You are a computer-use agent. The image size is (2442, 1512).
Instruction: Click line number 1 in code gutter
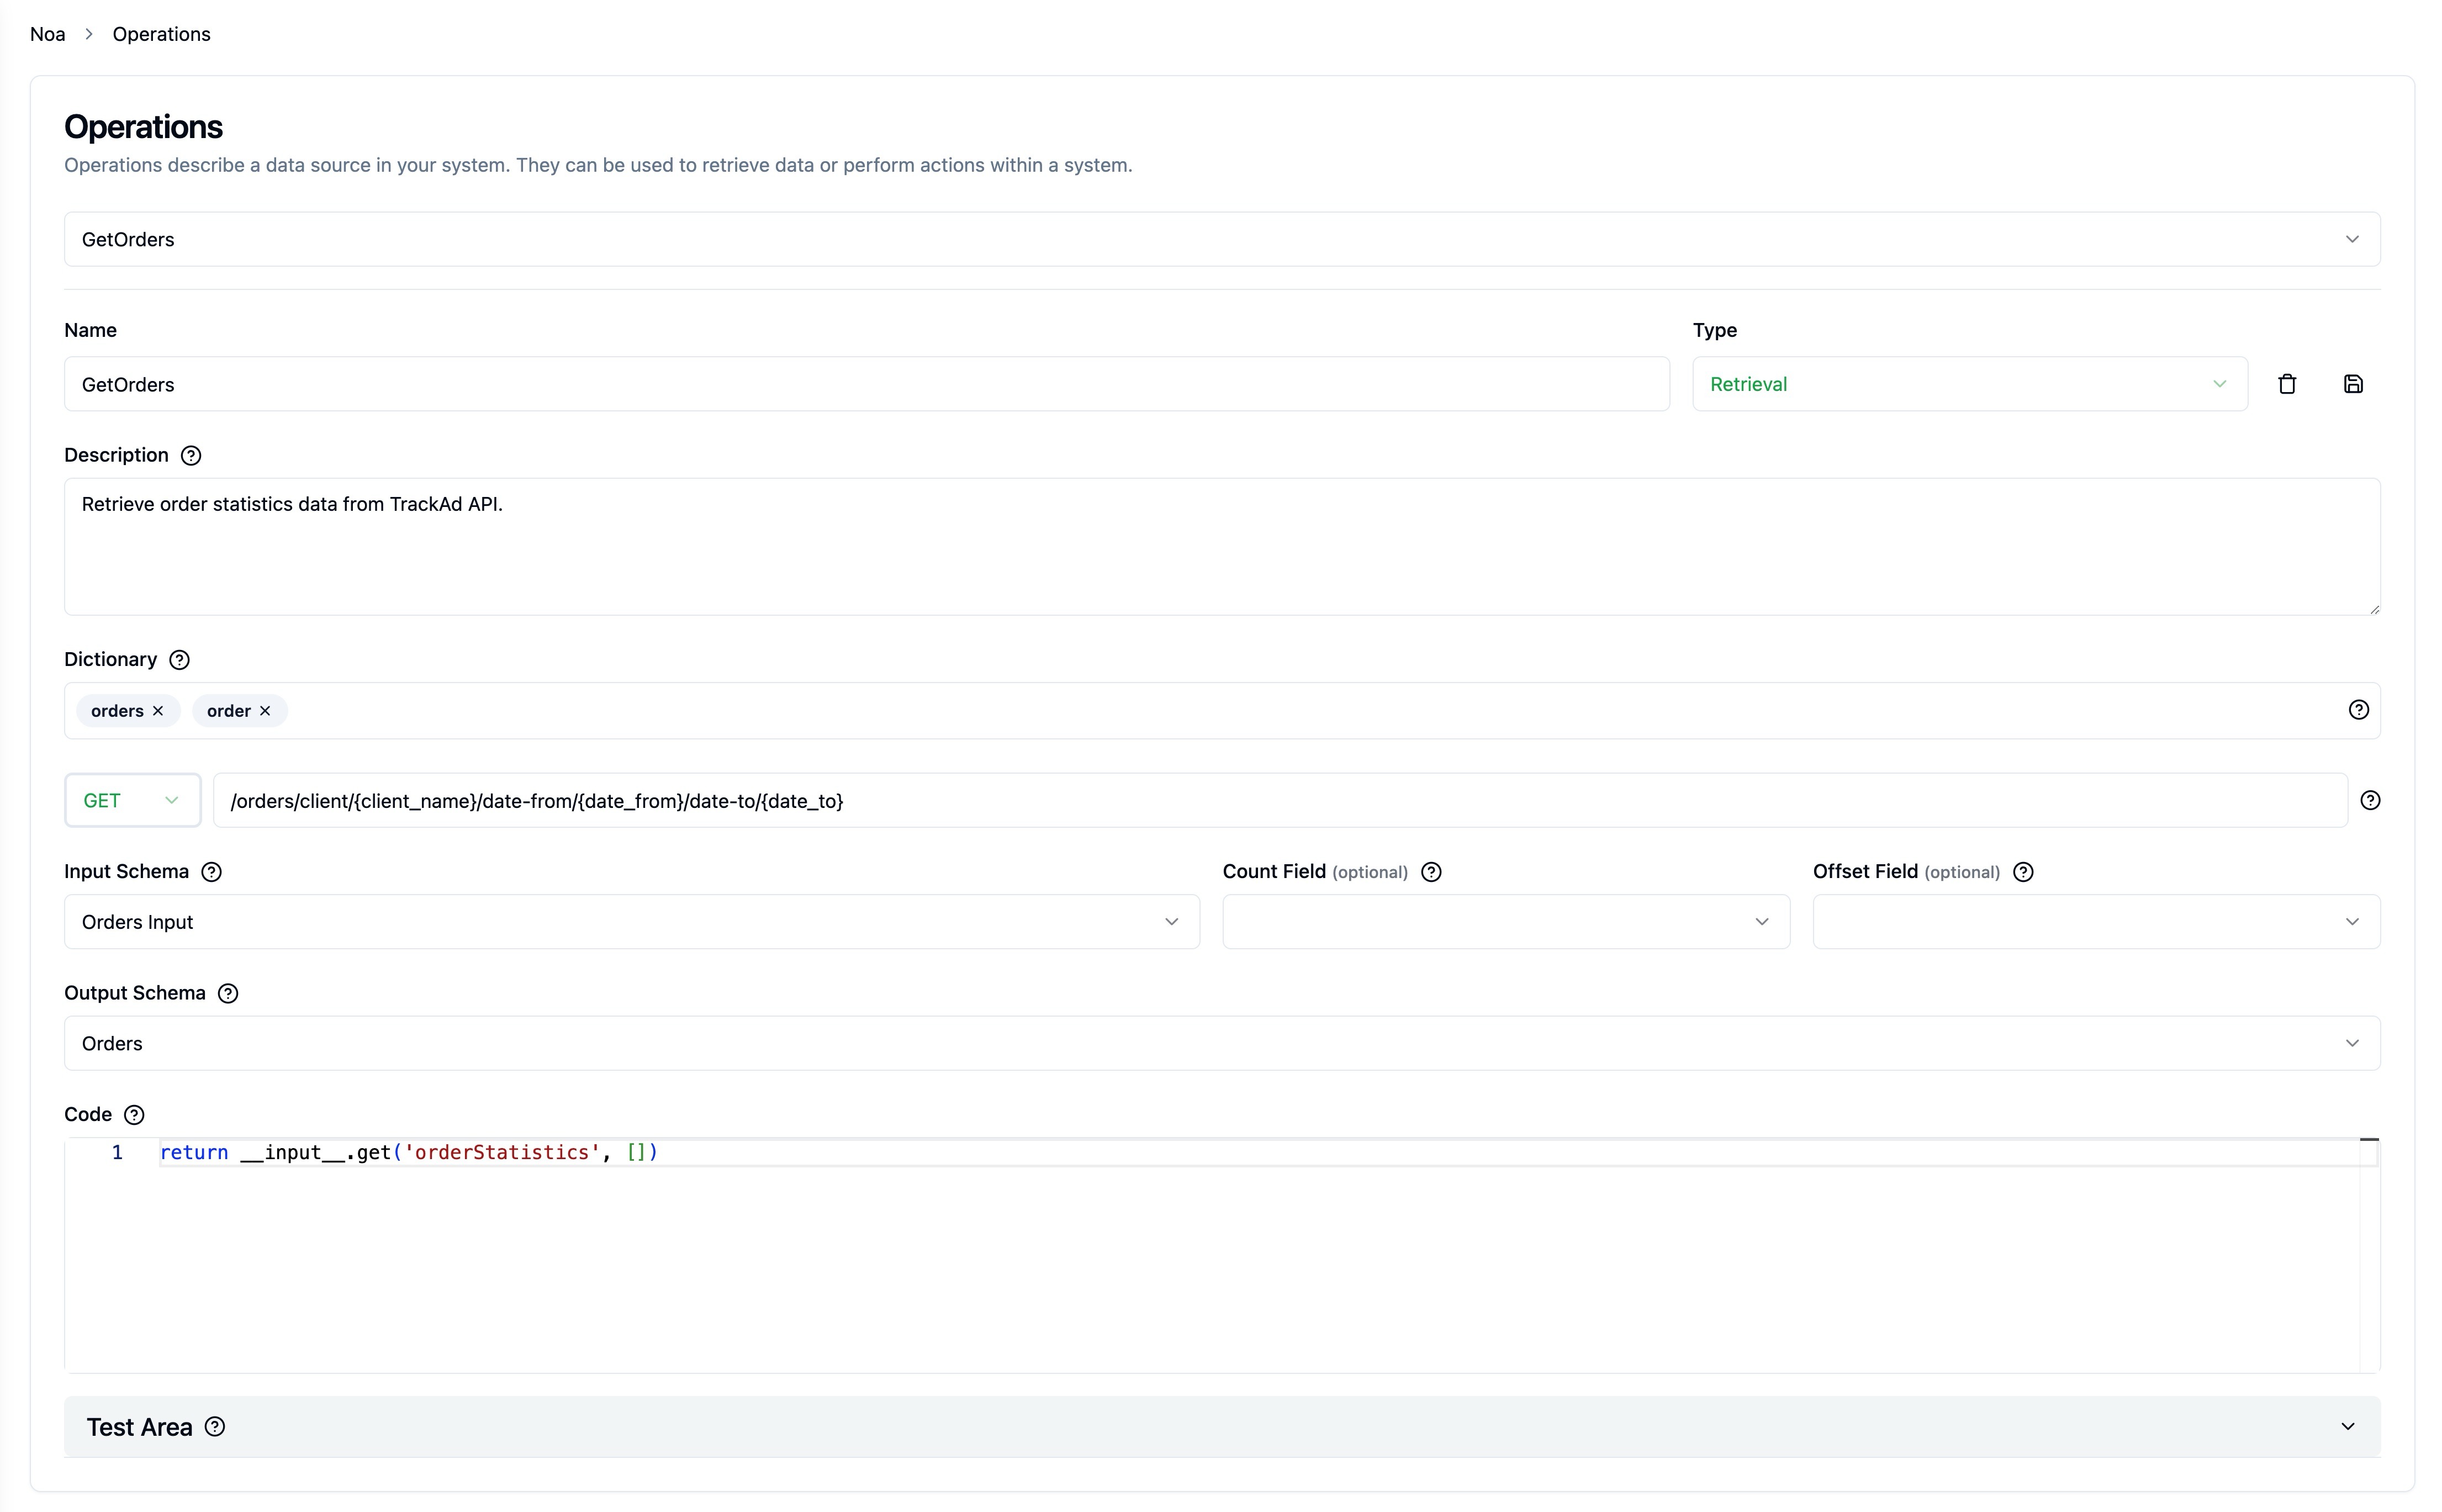coord(117,1153)
